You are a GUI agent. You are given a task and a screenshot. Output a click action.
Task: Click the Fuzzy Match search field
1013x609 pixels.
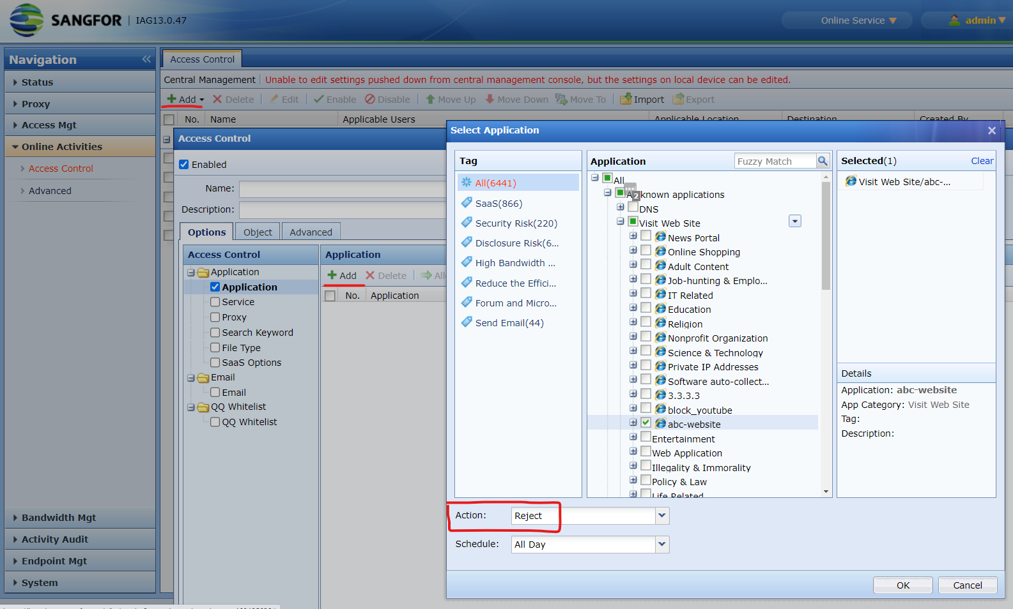pyautogui.click(x=775, y=162)
